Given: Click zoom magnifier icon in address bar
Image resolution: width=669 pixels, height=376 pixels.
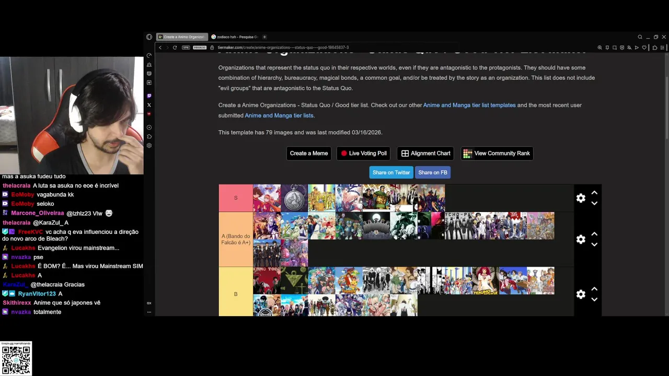Looking at the screenshot, I should tap(599, 48).
